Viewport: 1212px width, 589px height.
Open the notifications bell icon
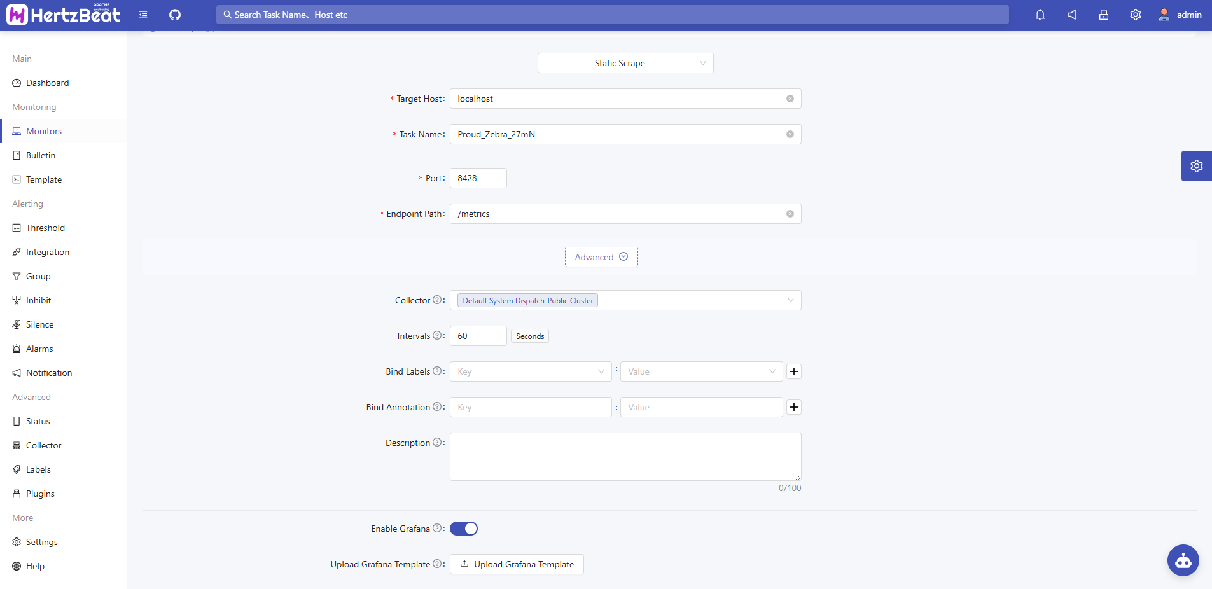point(1040,15)
